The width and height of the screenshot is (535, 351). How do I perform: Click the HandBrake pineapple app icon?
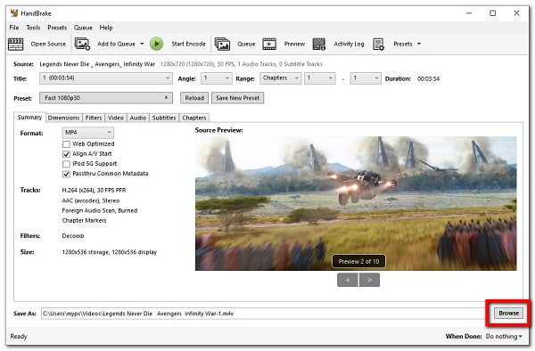pyautogui.click(x=14, y=13)
